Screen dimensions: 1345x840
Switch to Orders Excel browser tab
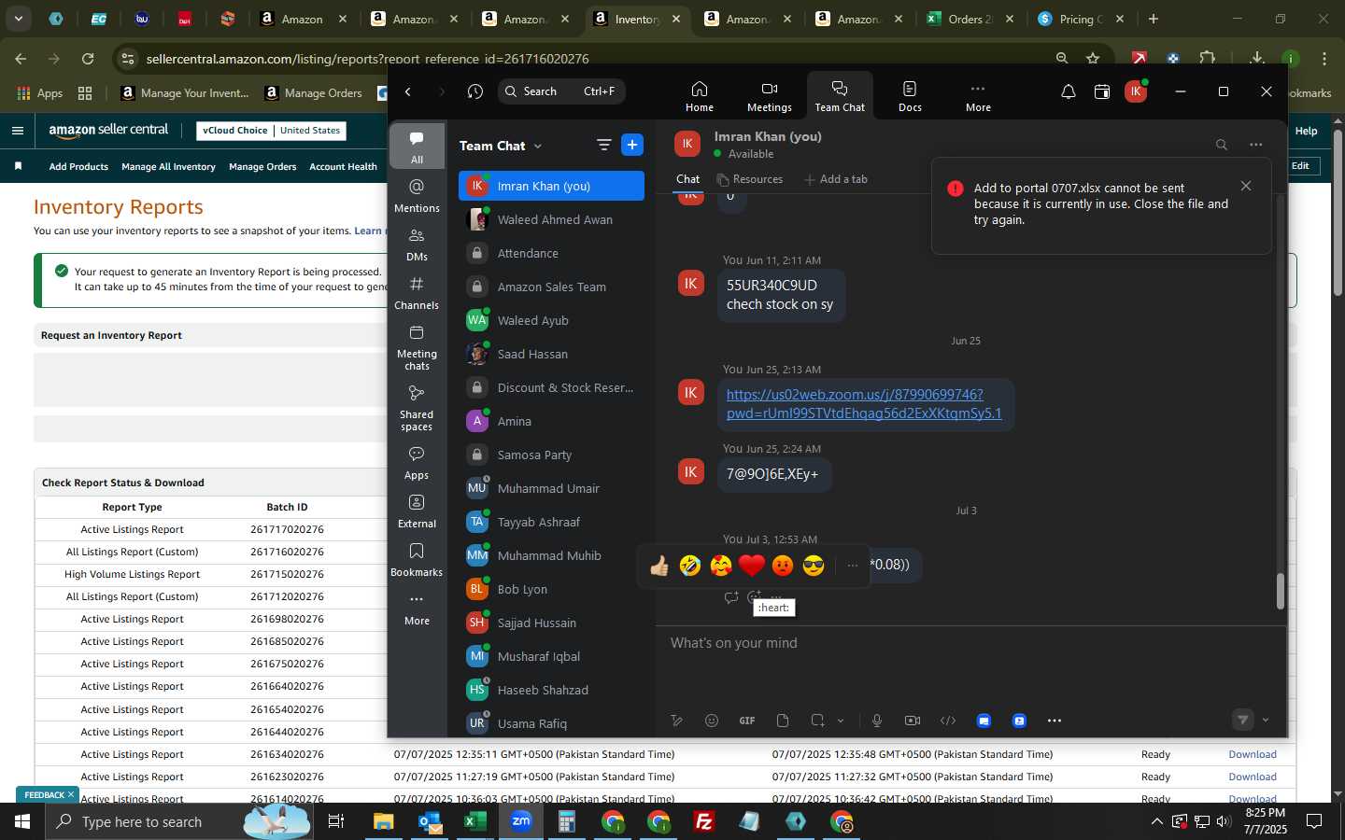[x=970, y=19]
